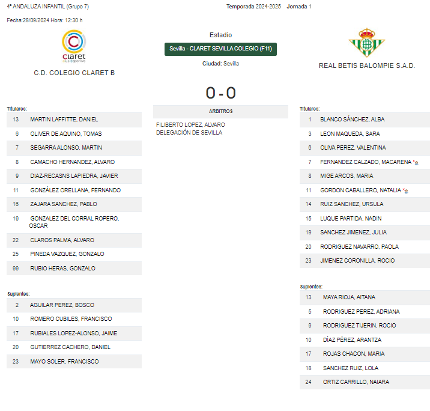Open the C.D. Colegio Claret B team name

tap(74, 73)
